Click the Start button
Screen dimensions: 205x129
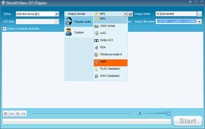tap(188, 121)
